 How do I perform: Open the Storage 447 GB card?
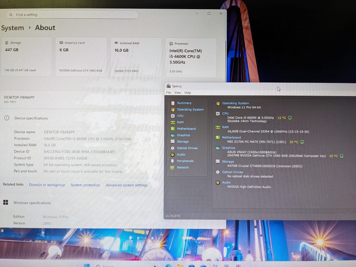tap(26, 57)
